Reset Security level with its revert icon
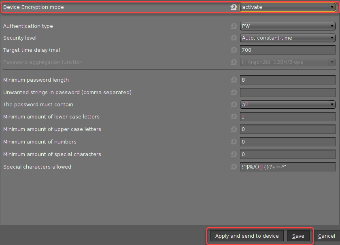 click(234, 38)
